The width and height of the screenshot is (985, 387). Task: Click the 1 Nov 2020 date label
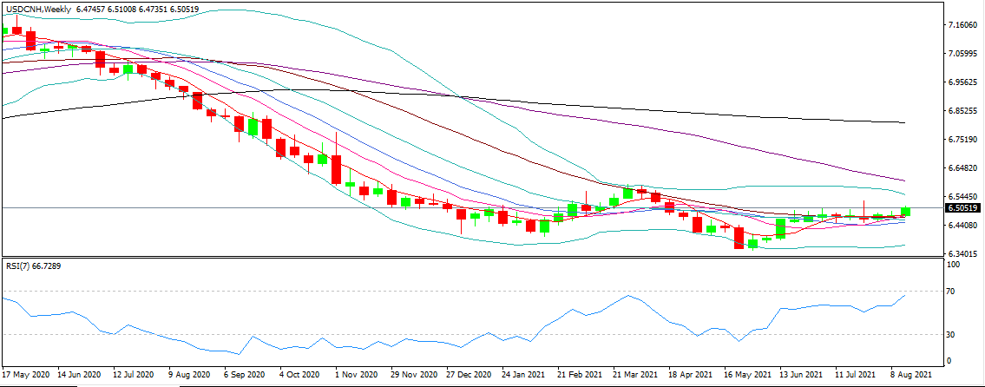(x=354, y=374)
